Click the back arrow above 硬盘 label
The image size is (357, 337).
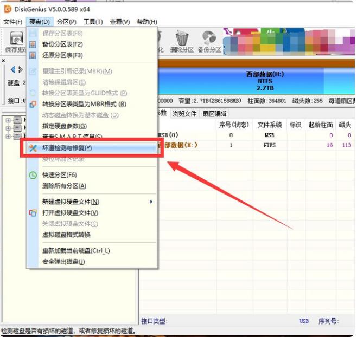tap(14, 69)
